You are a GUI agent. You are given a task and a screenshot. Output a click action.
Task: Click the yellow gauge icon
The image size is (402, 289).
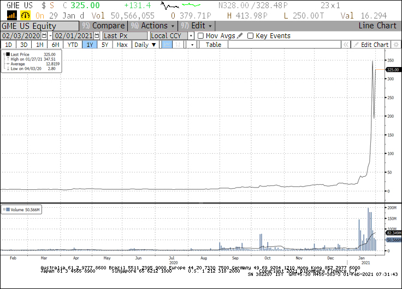[25, 16]
